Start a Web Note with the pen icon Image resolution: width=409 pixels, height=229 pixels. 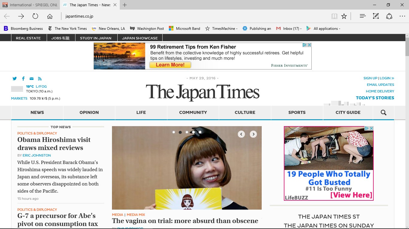click(376, 16)
